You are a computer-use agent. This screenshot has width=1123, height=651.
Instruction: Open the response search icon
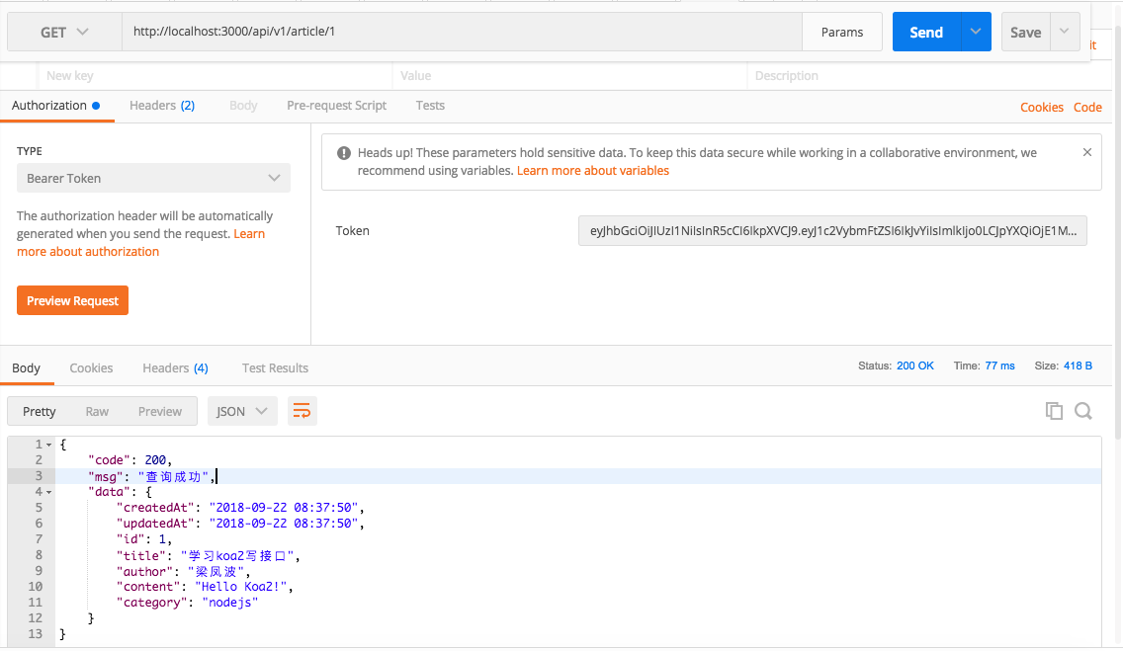(x=1083, y=411)
